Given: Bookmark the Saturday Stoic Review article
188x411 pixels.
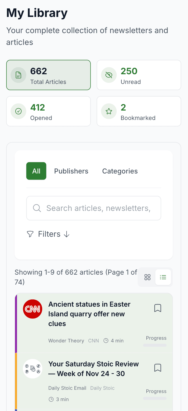Looking at the screenshot, I should [158, 368].
